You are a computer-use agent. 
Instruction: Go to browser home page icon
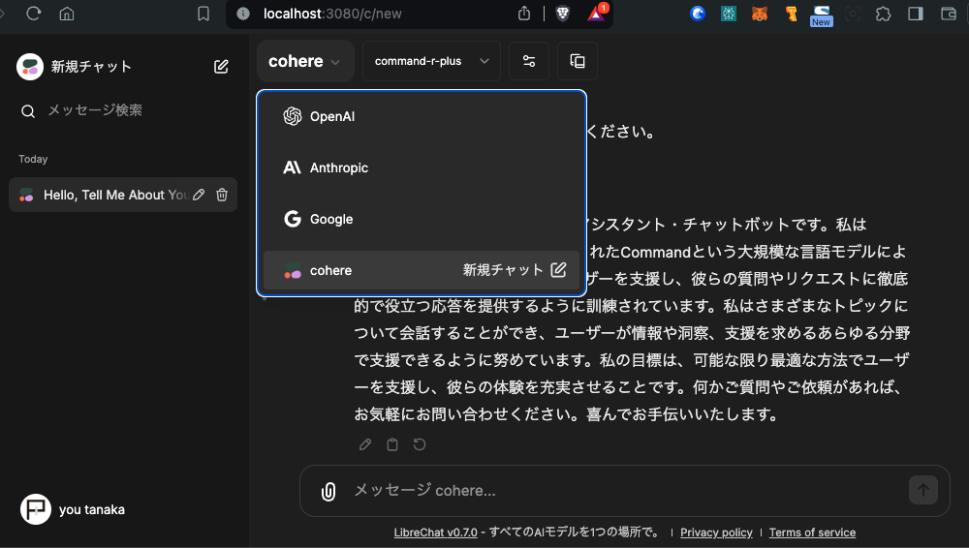[x=67, y=14]
